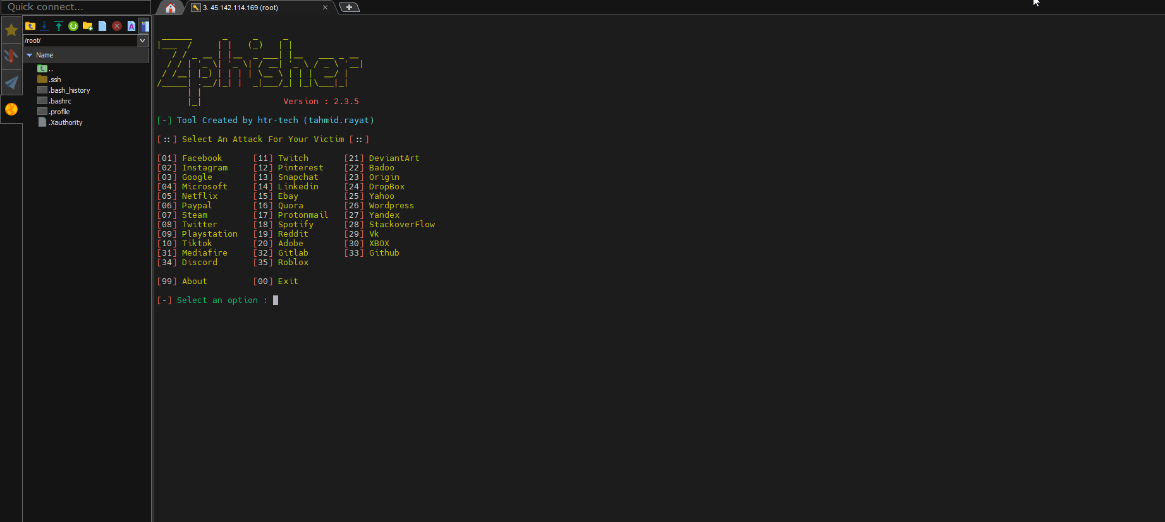1165x522 pixels.
Task: Create a new folder via toolbar icon
Action: pos(88,26)
